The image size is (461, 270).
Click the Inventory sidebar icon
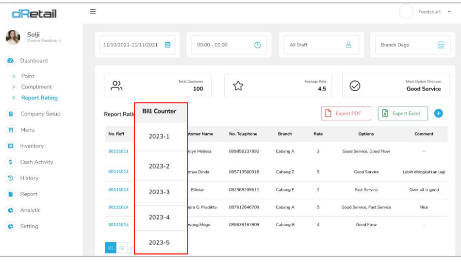point(11,146)
